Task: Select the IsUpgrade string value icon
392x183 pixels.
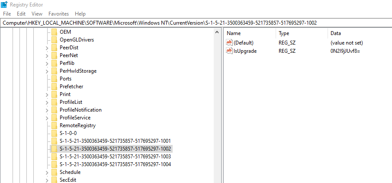Action: point(229,51)
